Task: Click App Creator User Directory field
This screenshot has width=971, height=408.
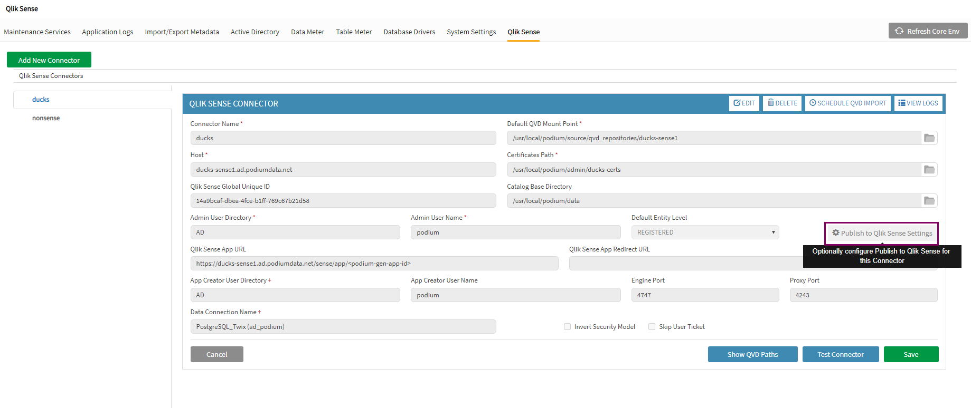Action: point(295,295)
